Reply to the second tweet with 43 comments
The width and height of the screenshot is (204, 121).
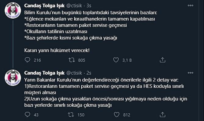[27, 115]
